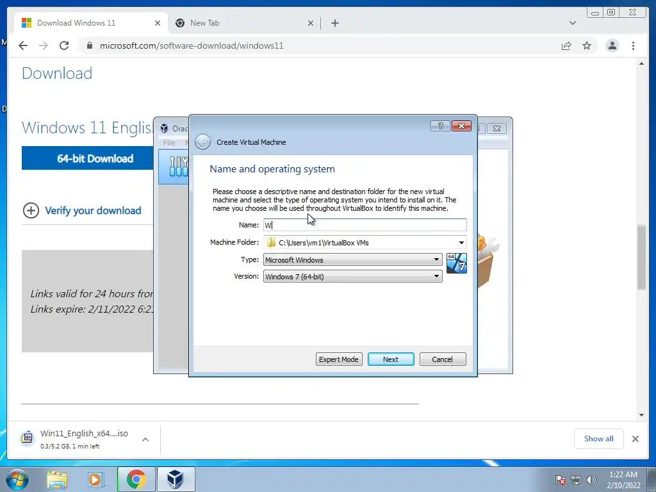Click the scrollbar down arrow
656x492 pixels.
(x=641, y=415)
